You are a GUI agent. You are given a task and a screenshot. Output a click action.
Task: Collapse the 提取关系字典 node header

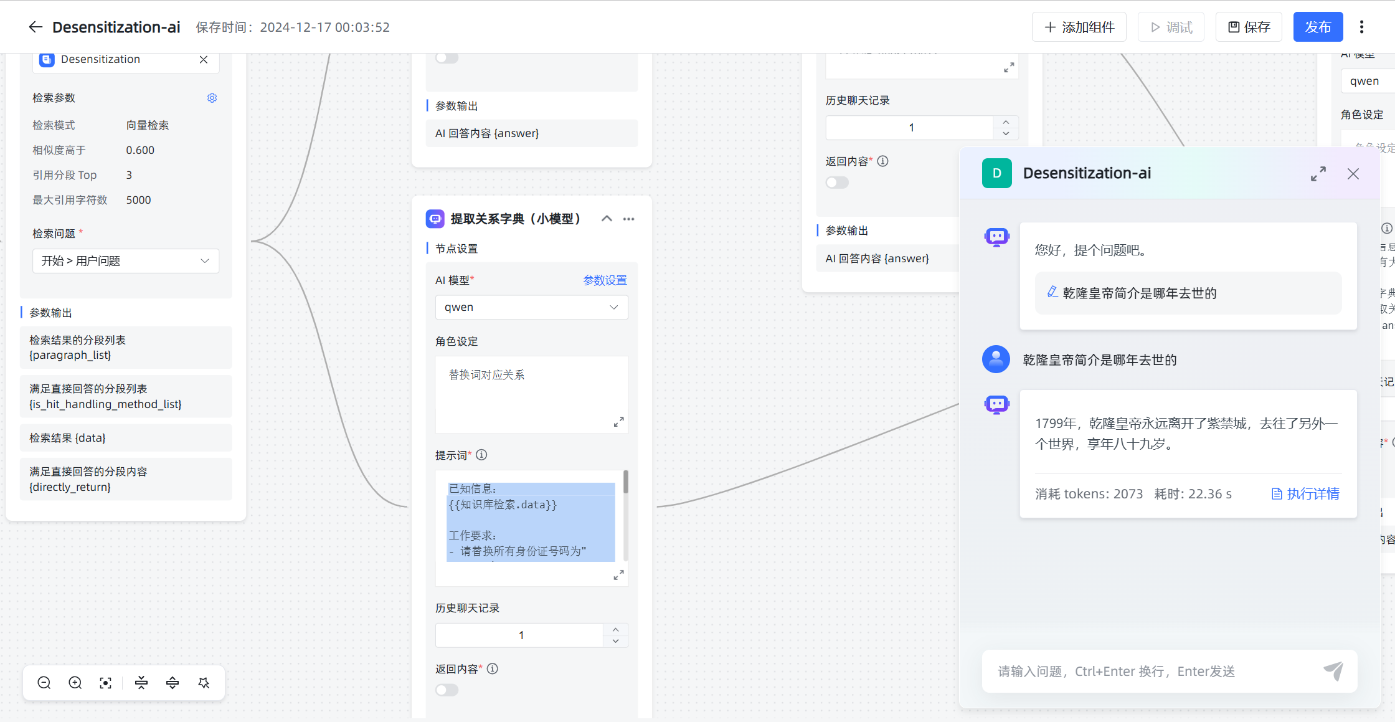606,219
